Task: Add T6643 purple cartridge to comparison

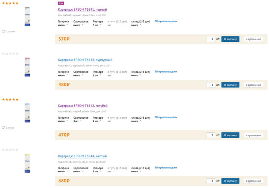Action: 253,85
